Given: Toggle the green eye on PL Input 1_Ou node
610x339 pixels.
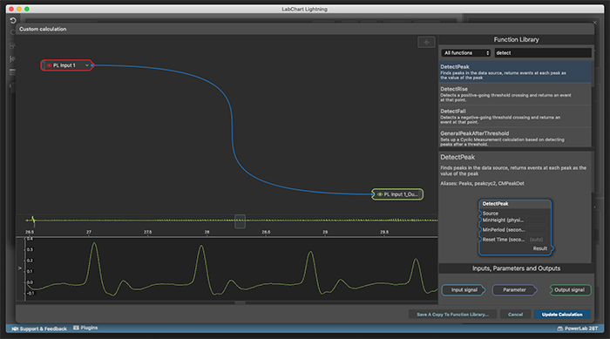Looking at the screenshot, I should coord(380,194).
